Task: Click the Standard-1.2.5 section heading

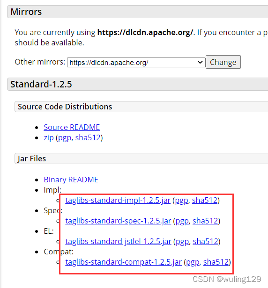Action: point(41,84)
